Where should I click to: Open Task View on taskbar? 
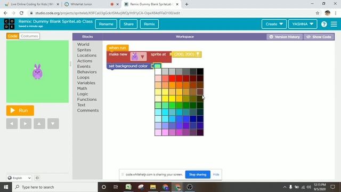(x=116, y=187)
